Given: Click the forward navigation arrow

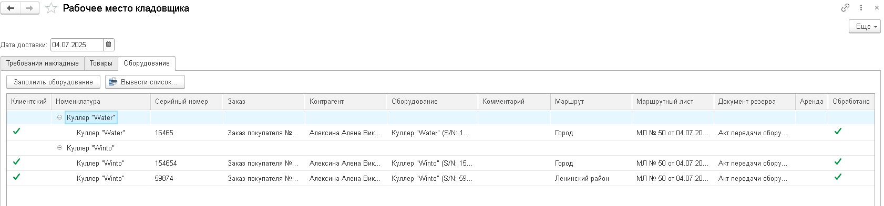Looking at the screenshot, I should point(29,8).
